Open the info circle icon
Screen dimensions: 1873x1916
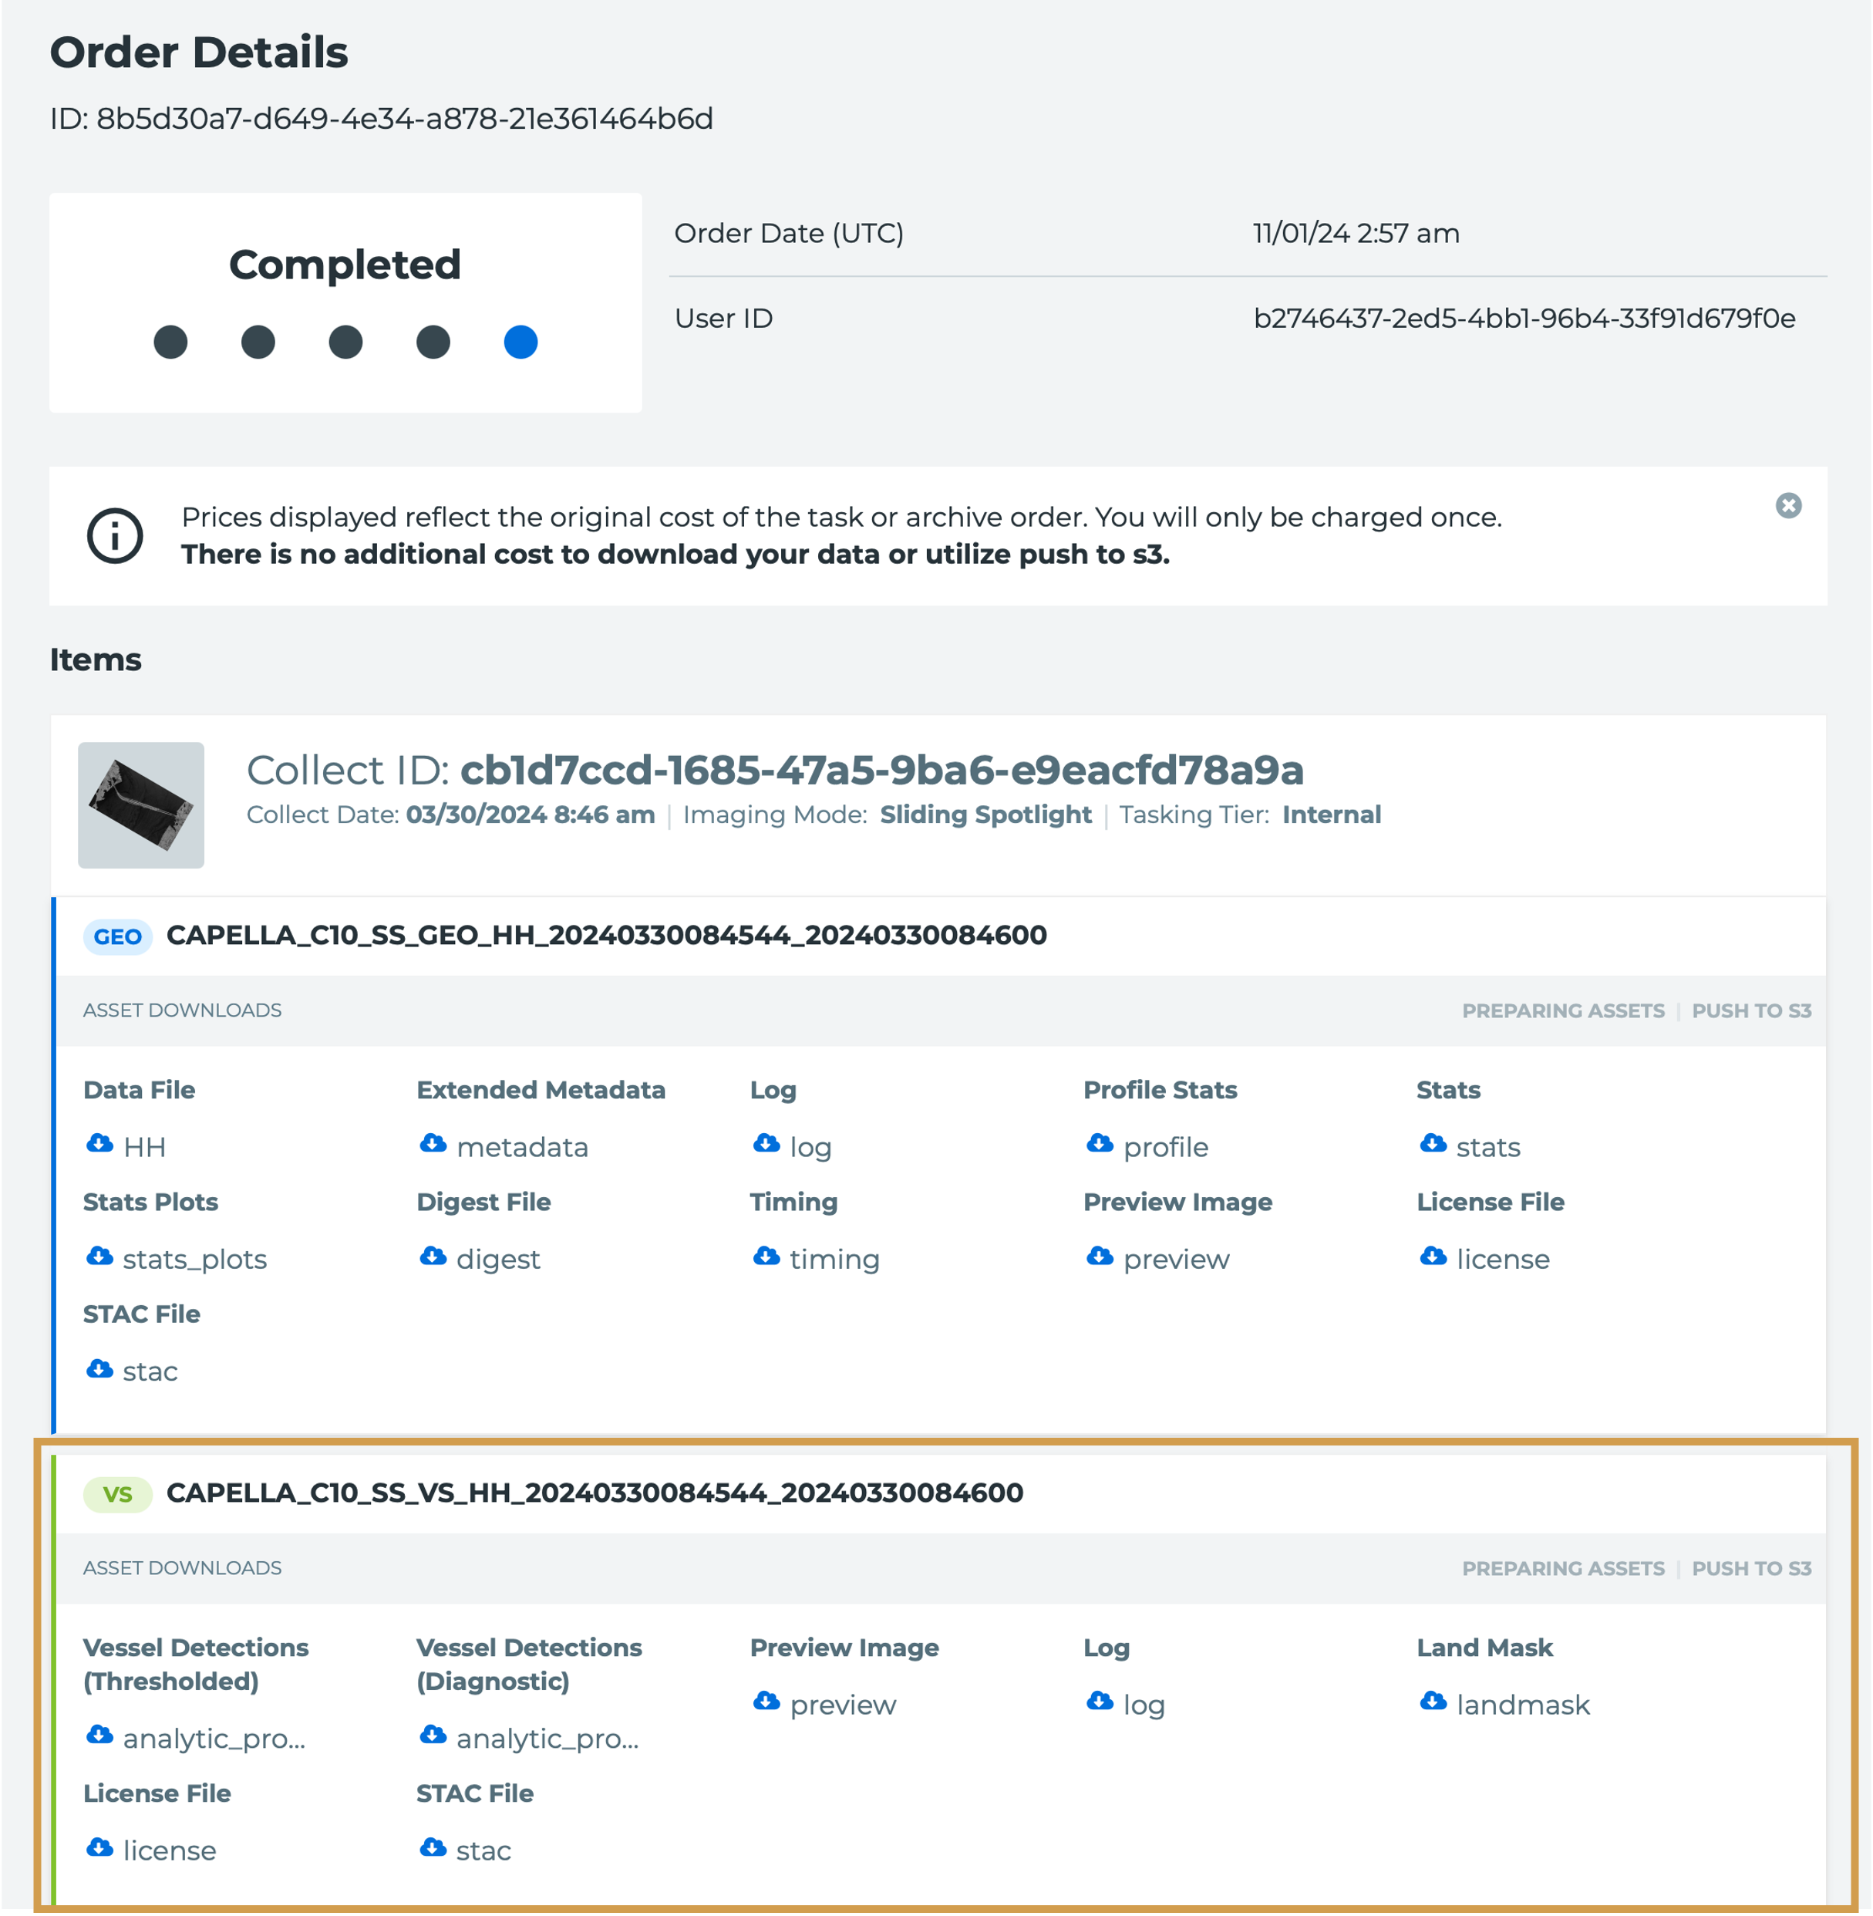point(115,536)
